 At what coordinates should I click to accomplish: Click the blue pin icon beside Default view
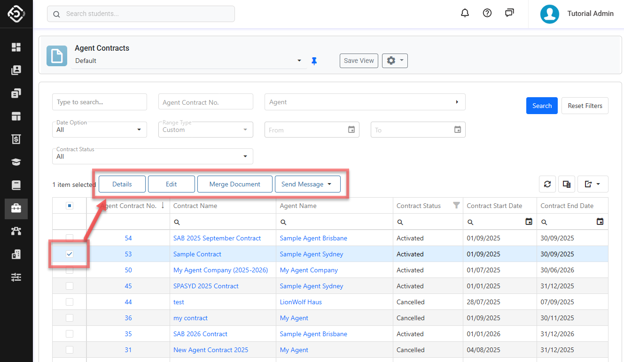[314, 61]
